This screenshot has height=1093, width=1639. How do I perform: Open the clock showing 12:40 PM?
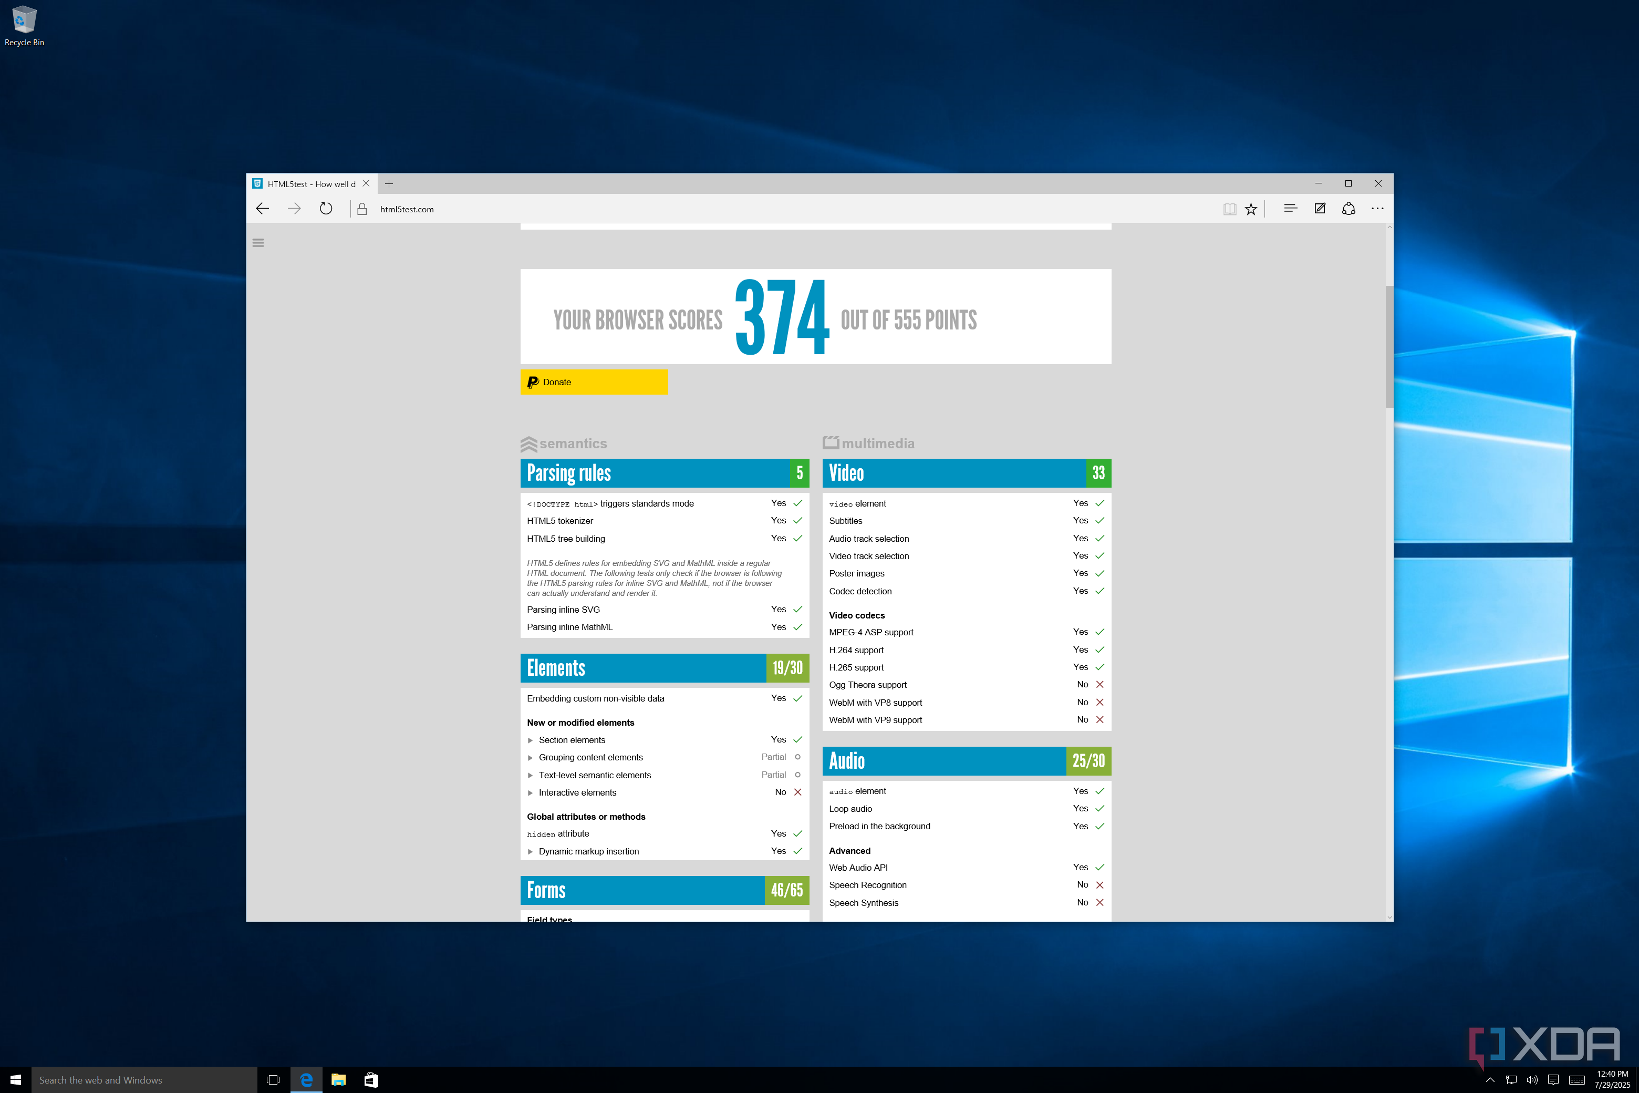[1612, 1080]
